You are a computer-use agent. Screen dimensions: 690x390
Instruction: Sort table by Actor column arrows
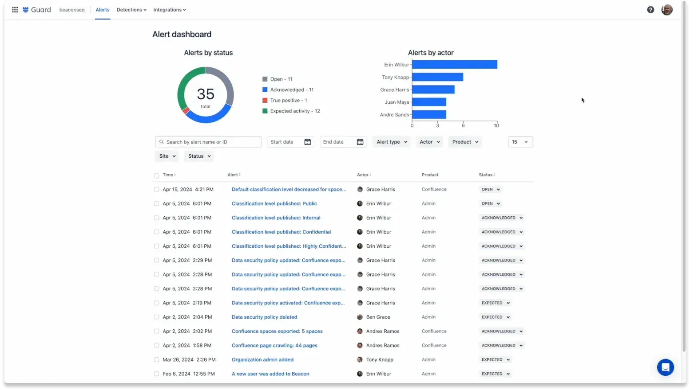370,175
